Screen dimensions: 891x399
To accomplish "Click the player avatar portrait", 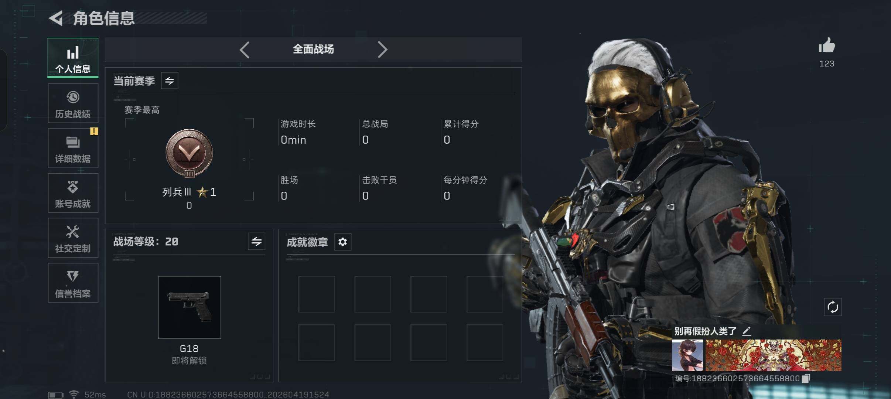I will 687,355.
